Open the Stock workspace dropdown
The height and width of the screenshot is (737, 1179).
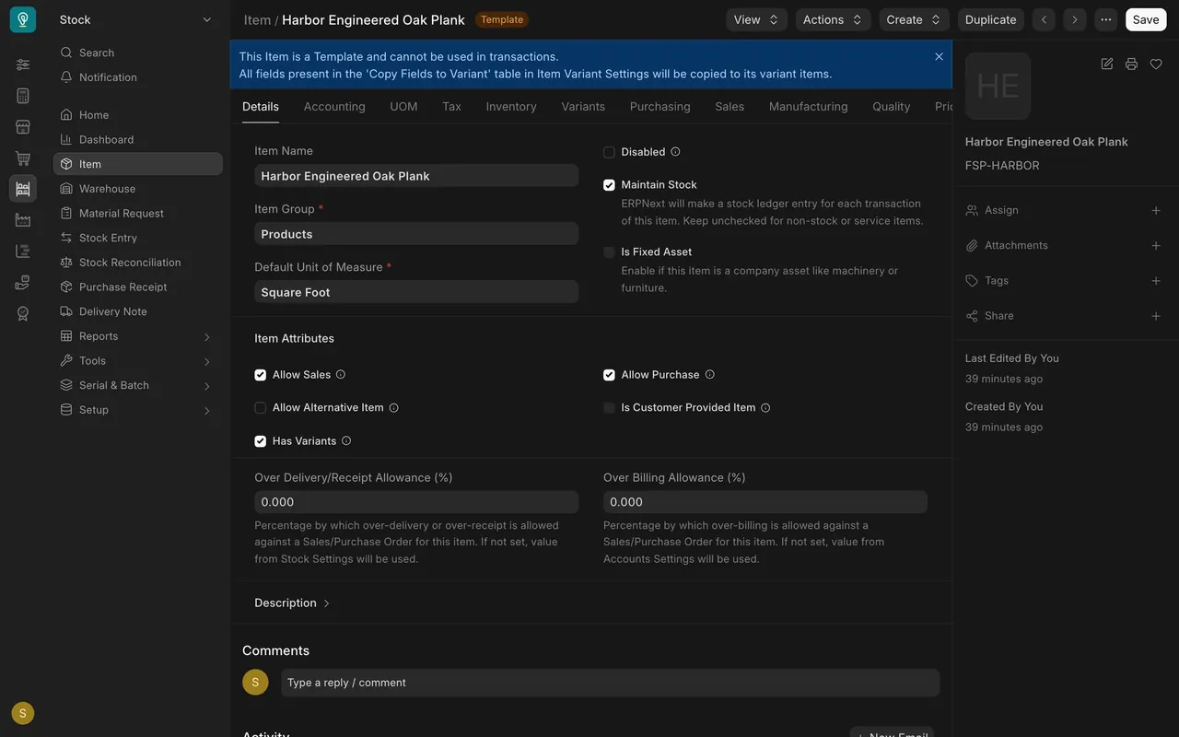pos(136,19)
